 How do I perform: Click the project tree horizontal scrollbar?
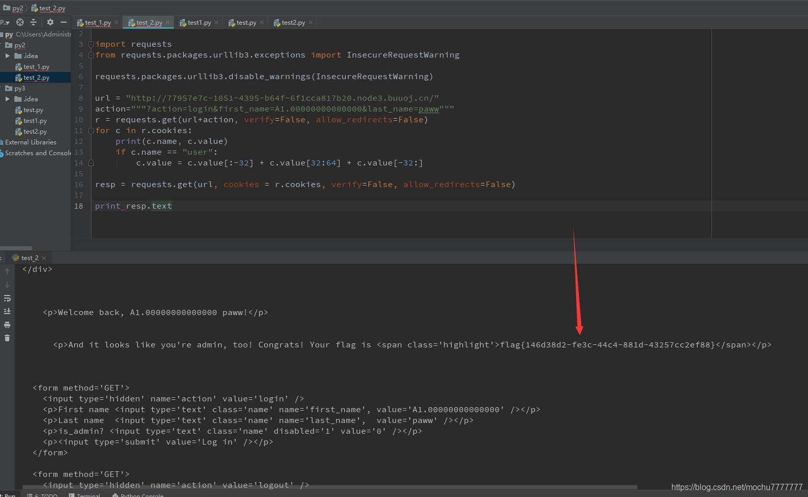pos(16,248)
